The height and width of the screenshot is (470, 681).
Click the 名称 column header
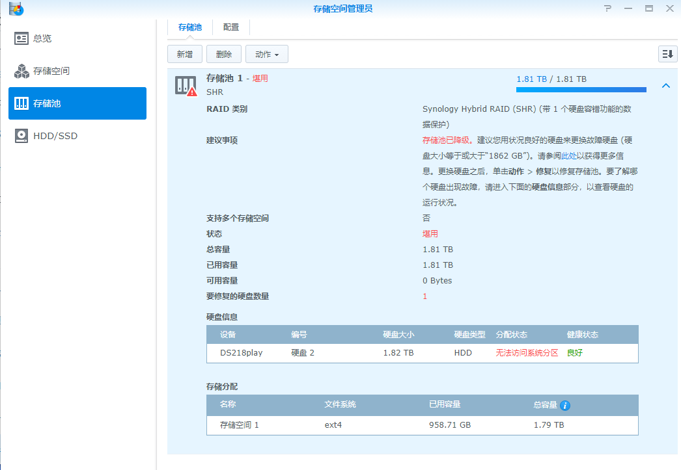[228, 404]
